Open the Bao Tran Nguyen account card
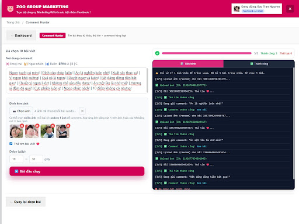 pos(256,9)
